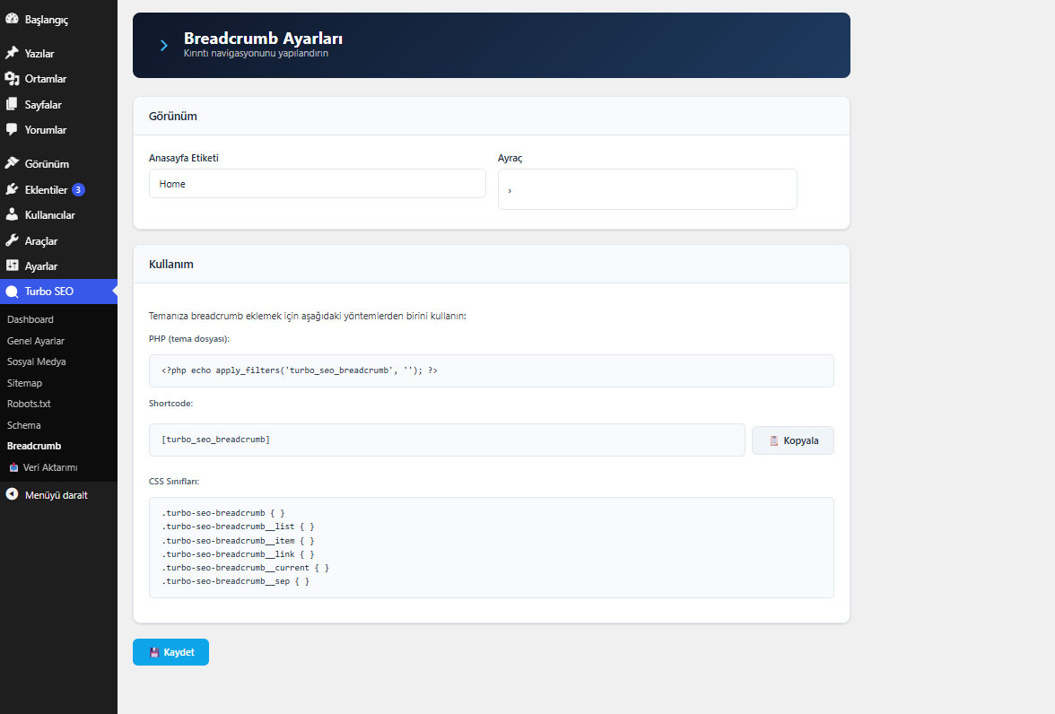Select the Turbo SEO menu item
This screenshot has height=714, width=1055.
coord(58,292)
